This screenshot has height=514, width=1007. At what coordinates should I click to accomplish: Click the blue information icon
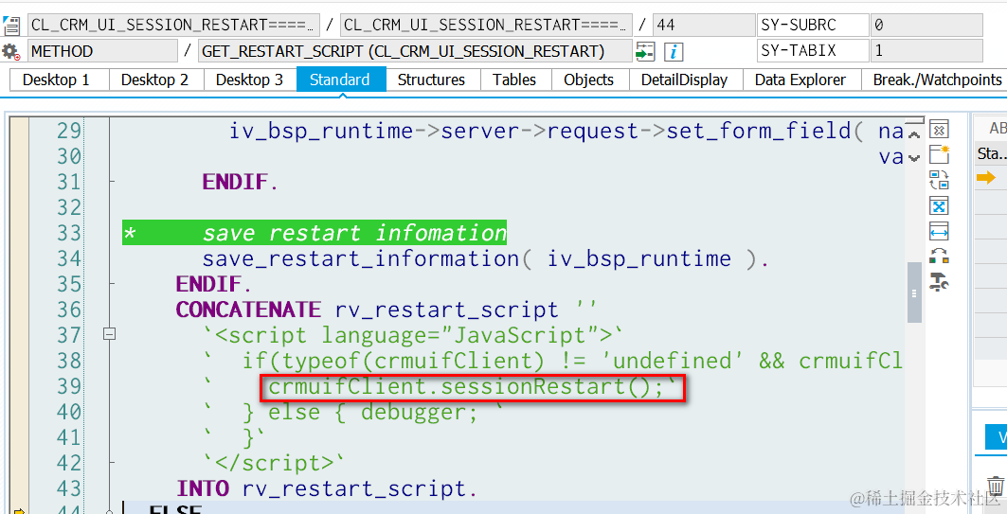pos(673,51)
